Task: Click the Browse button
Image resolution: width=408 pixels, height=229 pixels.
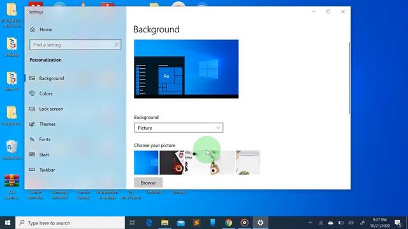Action: (149, 183)
